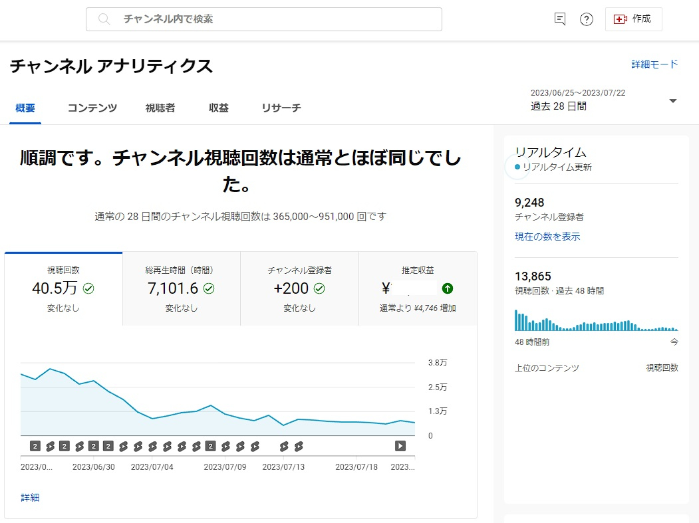This screenshot has width=699, height=523.
Task: Click the green check icon beside 7,101.6
Action: point(209,288)
